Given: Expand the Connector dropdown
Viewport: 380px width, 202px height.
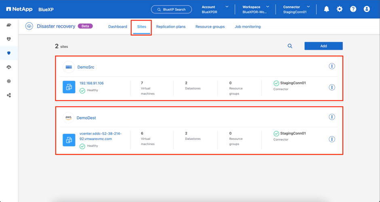Looking at the screenshot, I should pyautogui.click(x=296, y=9).
